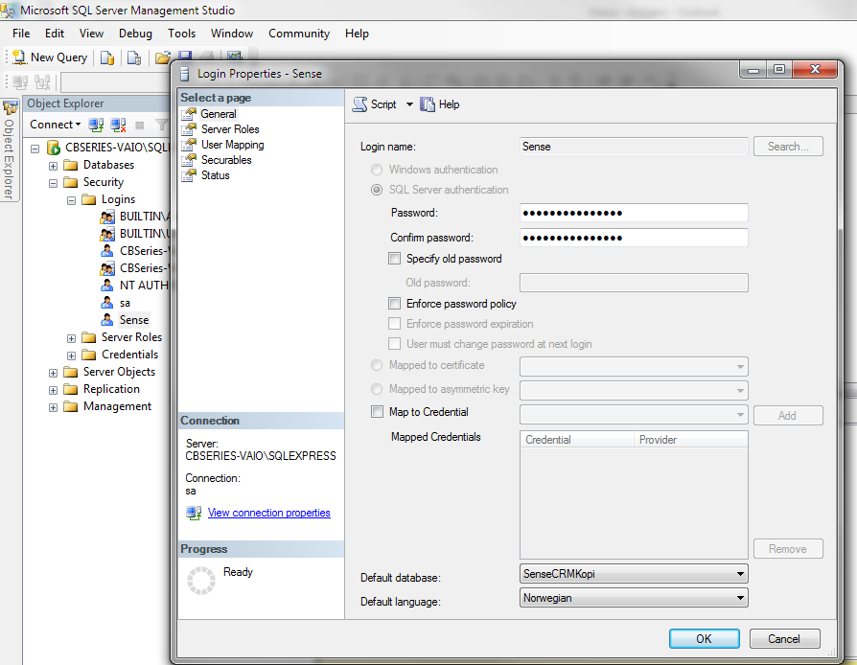Open the Mapped to certificate dropdown
The width and height of the screenshot is (857, 665).
coord(740,367)
